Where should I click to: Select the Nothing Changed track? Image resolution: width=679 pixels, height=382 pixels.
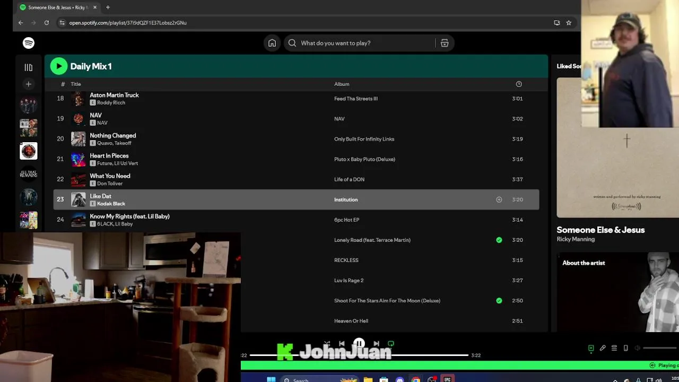click(113, 135)
